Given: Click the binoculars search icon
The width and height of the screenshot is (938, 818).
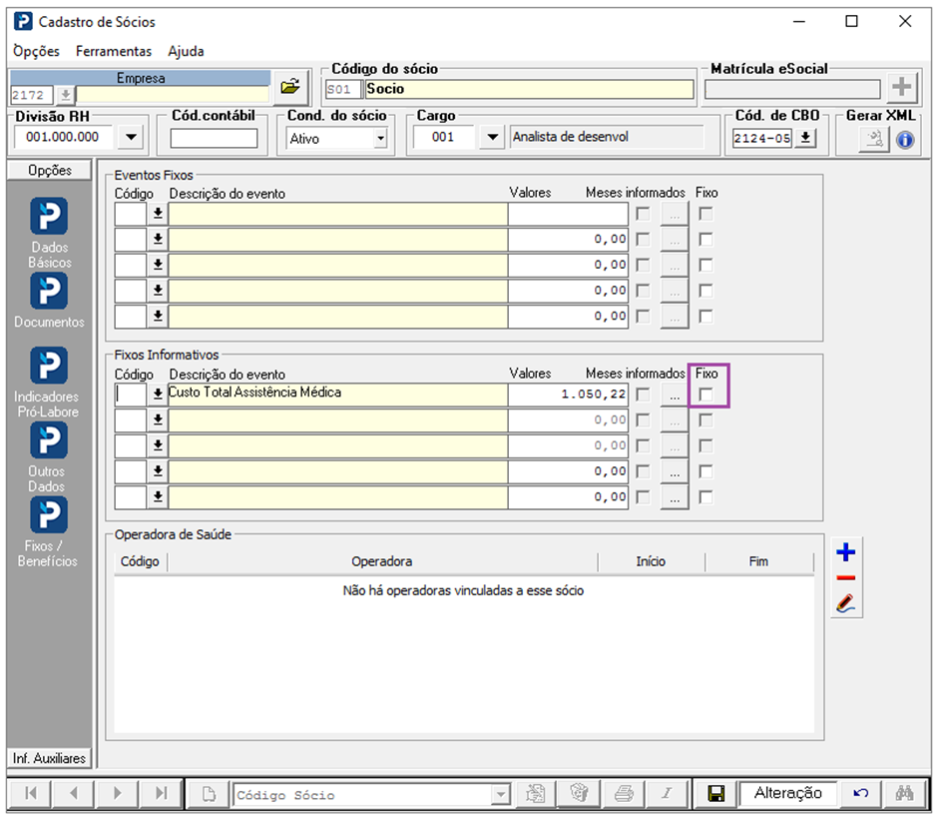Looking at the screenshot, I should coord(904,793).
